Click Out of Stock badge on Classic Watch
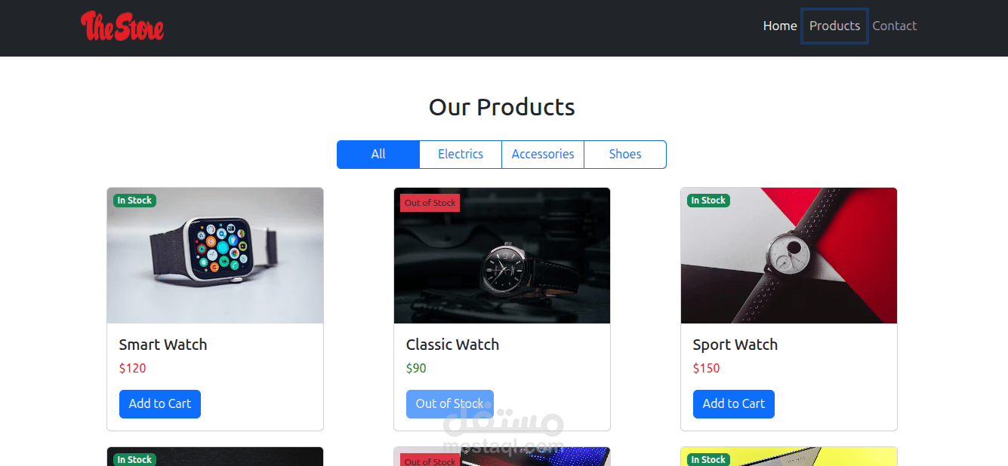This screenshot has height=466, width=1008. [x=430, y=203]
